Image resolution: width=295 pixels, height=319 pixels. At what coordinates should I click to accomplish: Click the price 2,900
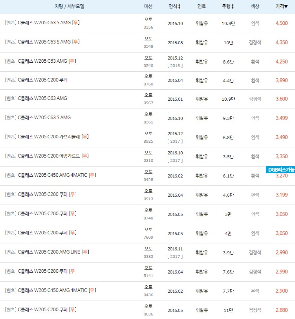pos(282,291)
